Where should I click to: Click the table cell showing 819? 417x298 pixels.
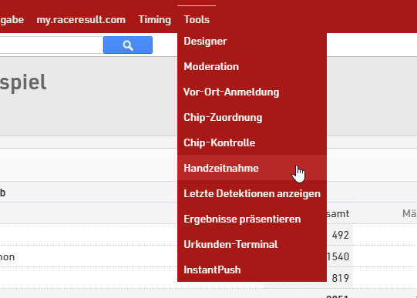340,278
